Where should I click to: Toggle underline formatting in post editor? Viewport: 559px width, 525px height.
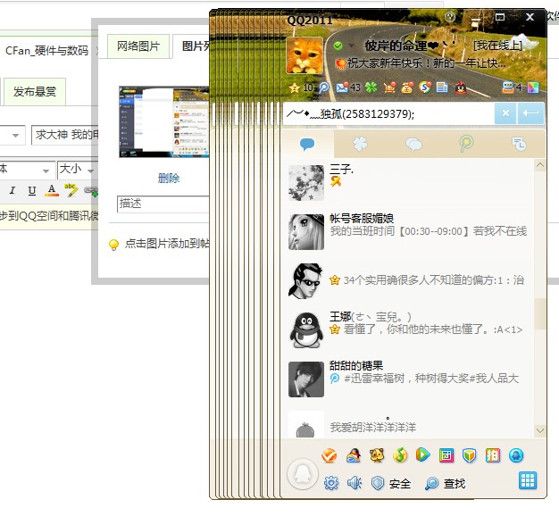[x=32, y=190]
